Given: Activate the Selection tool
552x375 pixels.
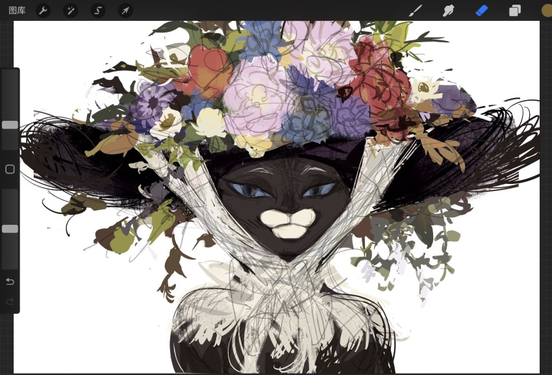Looking at the screenshot, I should tap(97, 10).
